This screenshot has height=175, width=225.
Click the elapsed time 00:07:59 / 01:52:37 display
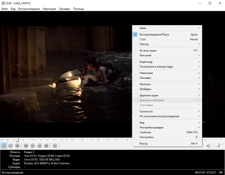(x=206, y=172)
